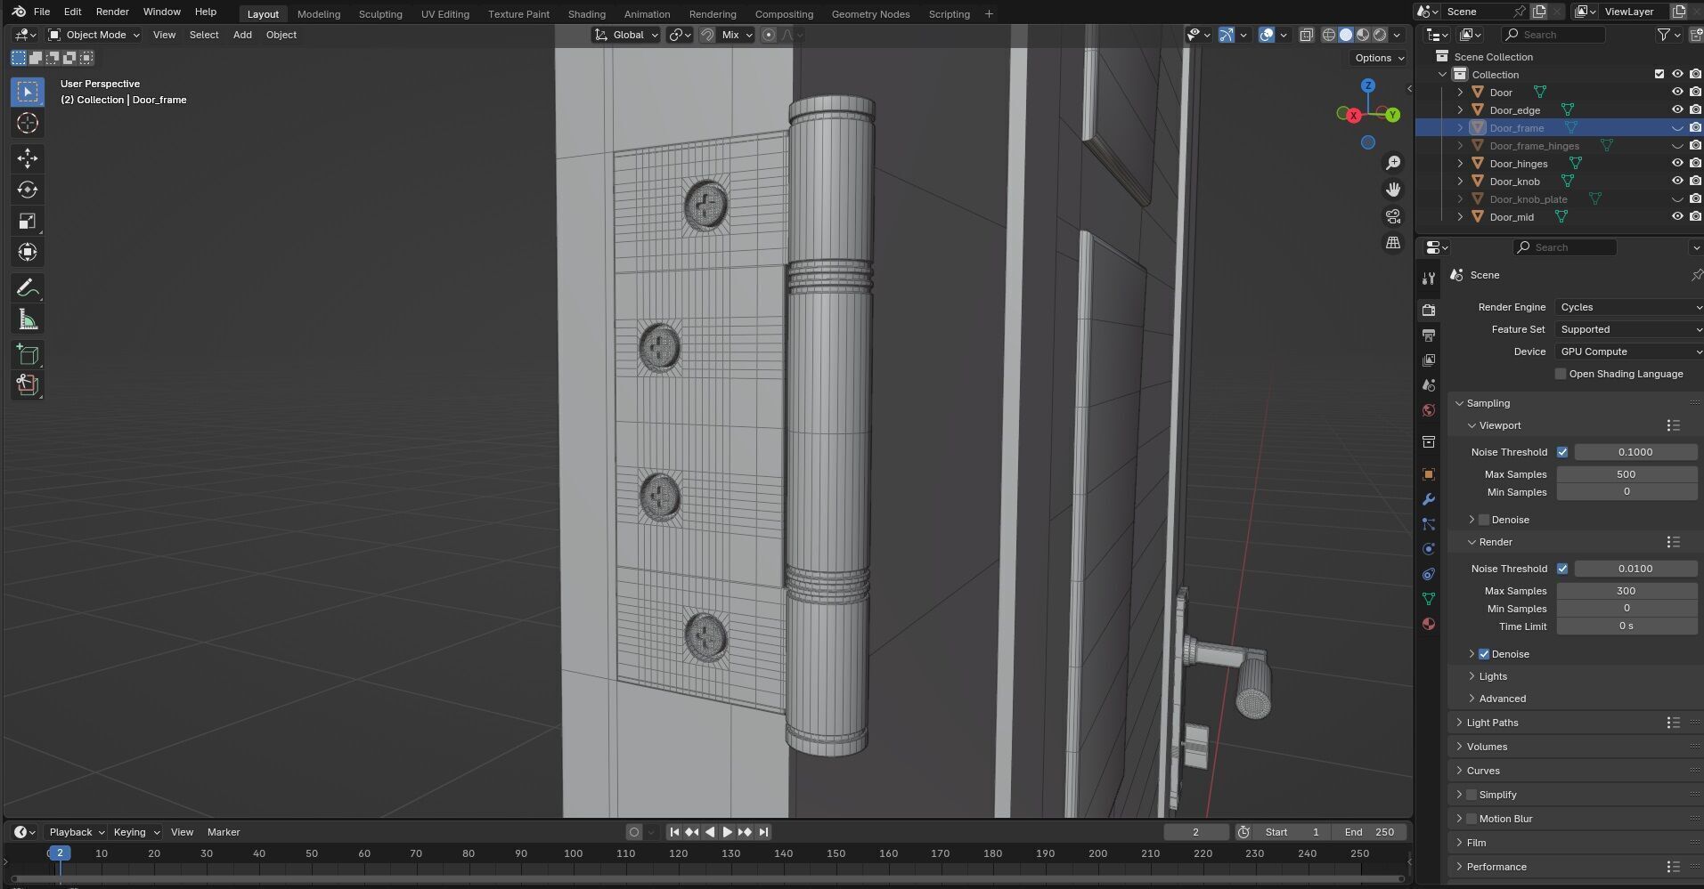Image resolution: width=1704 pixels, height=889 pixels.
Task: Open the viewport Add menu
Action: tap(242, 35)
